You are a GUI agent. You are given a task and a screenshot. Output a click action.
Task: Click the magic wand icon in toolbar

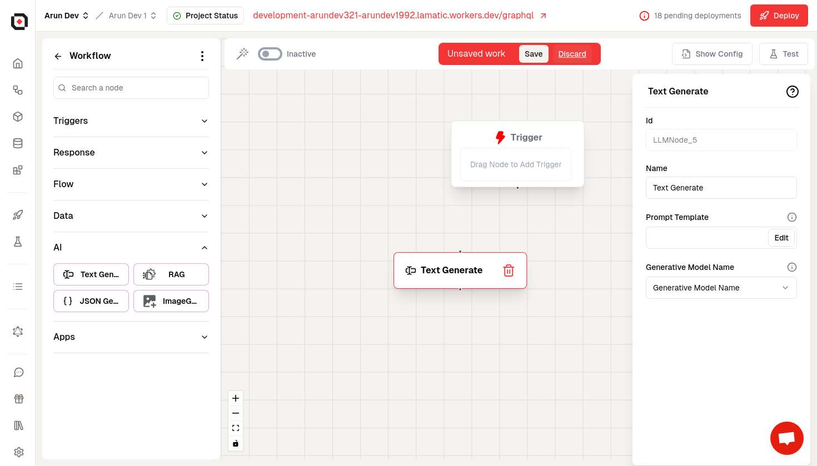pyautogui.click(x=242, y=54)
